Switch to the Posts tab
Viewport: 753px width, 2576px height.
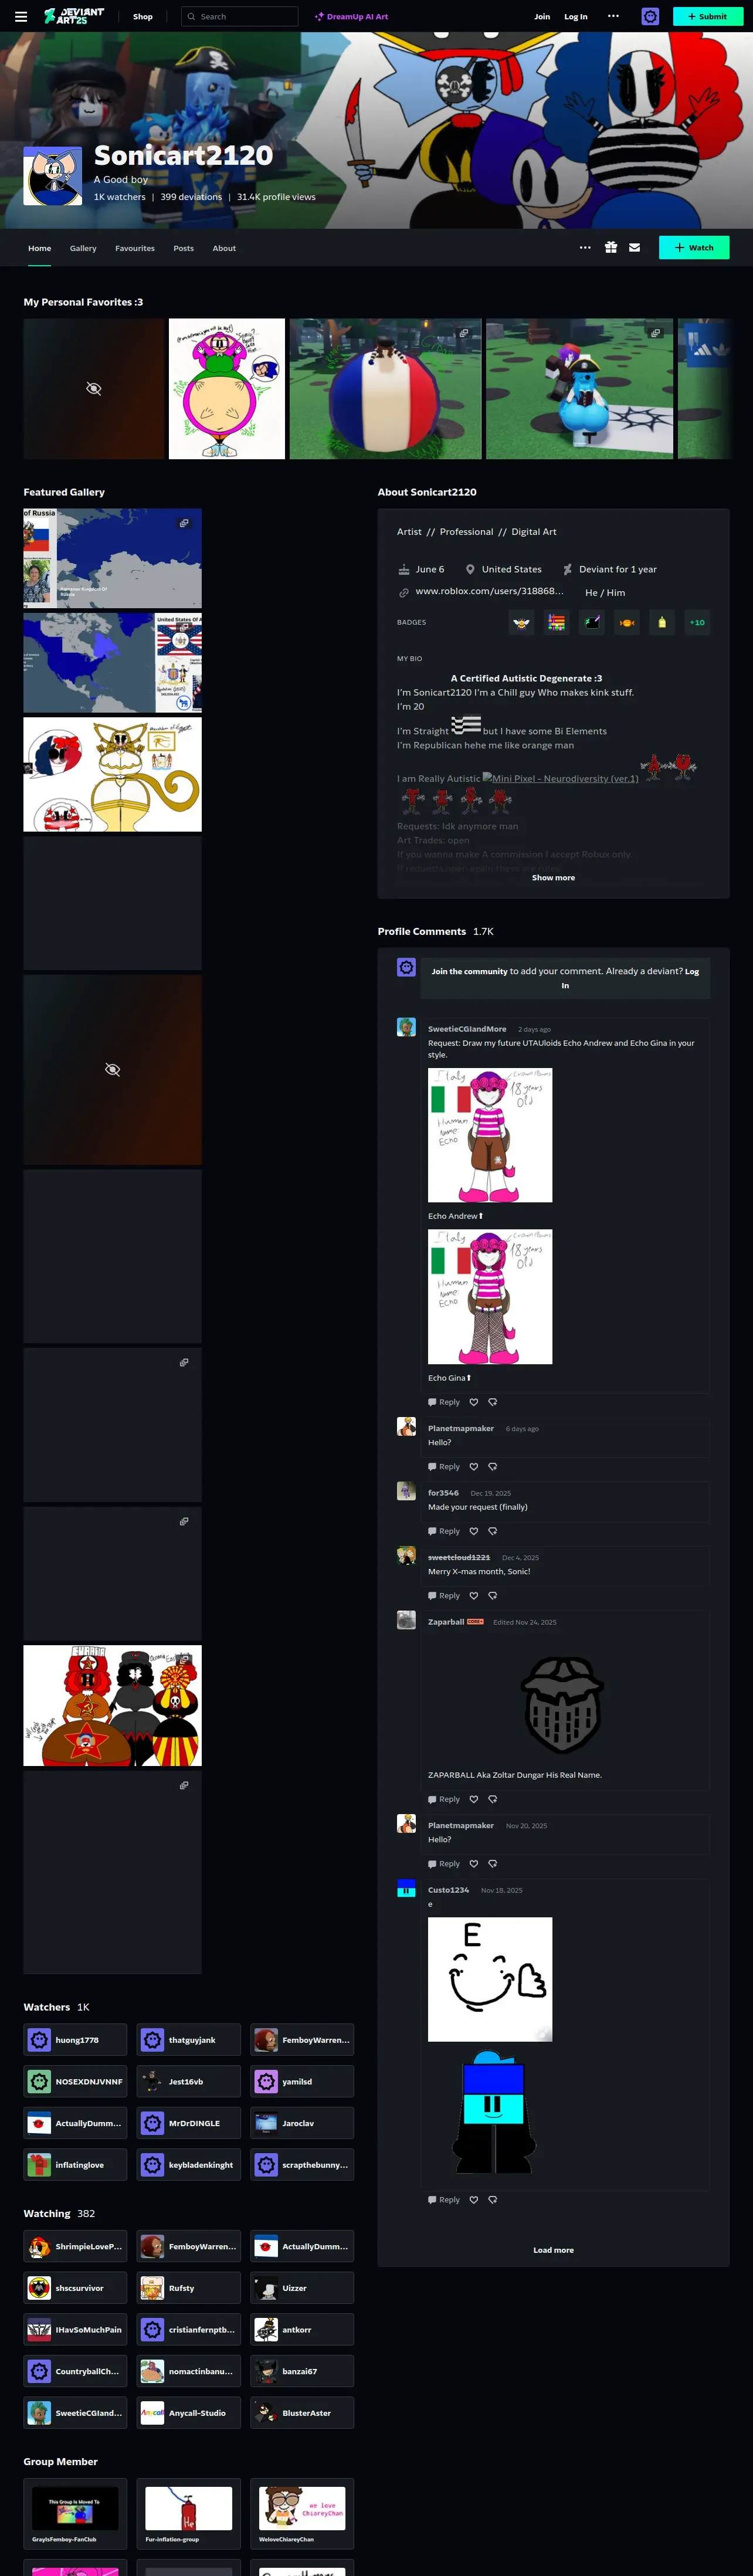[x=184, y=248]
